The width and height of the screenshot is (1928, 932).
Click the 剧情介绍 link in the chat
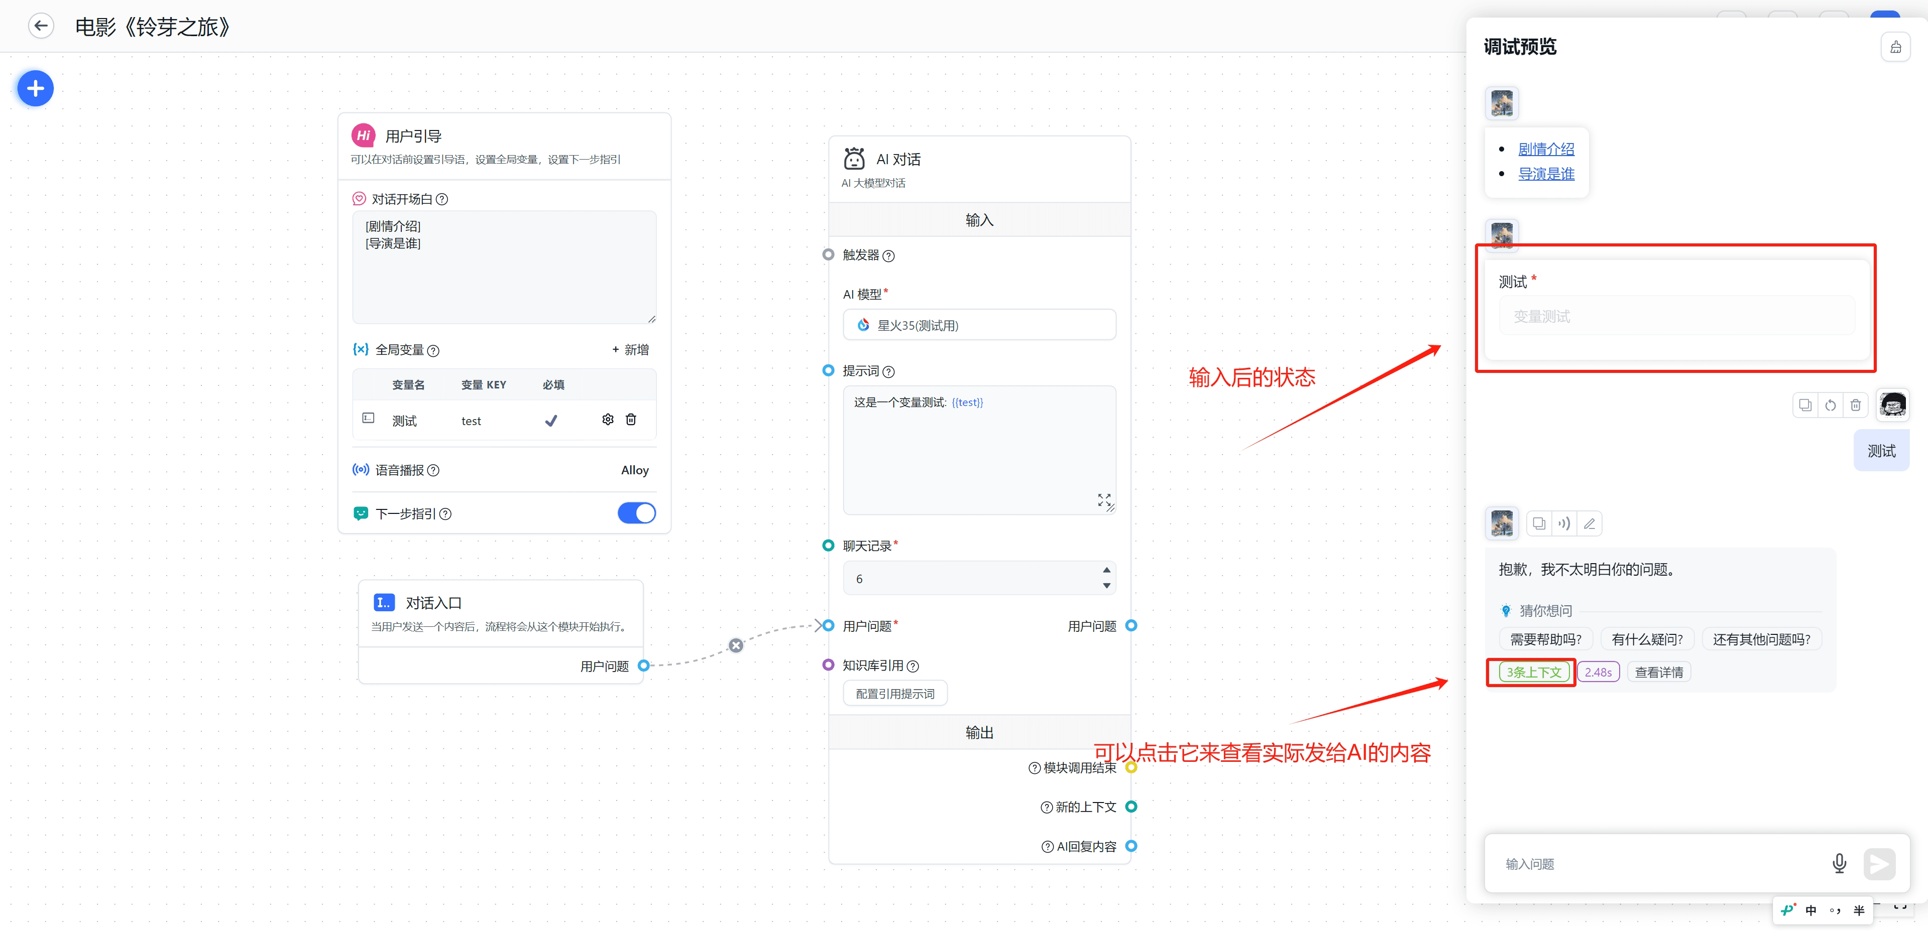tap(1545, 149)
